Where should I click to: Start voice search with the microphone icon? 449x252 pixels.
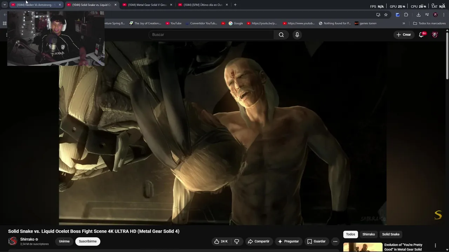[297, 35]
